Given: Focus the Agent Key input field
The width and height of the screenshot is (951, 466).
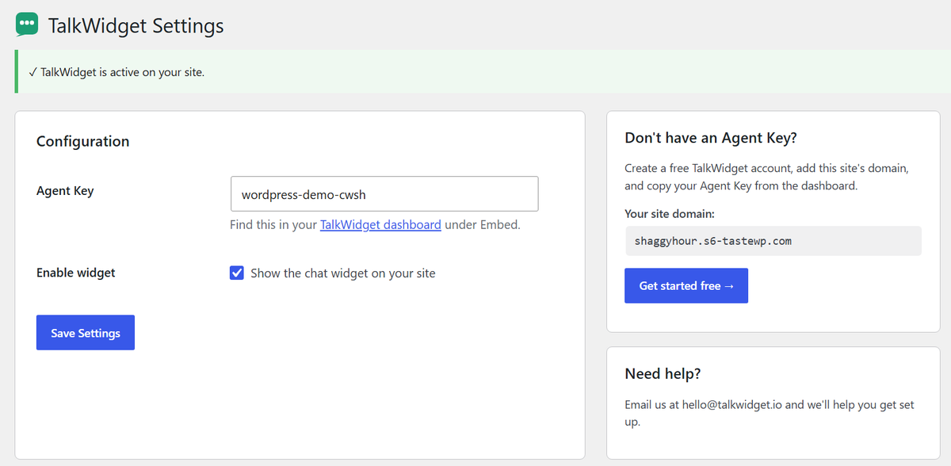Looking at the screenshot, I should click(x=384, y=193).
